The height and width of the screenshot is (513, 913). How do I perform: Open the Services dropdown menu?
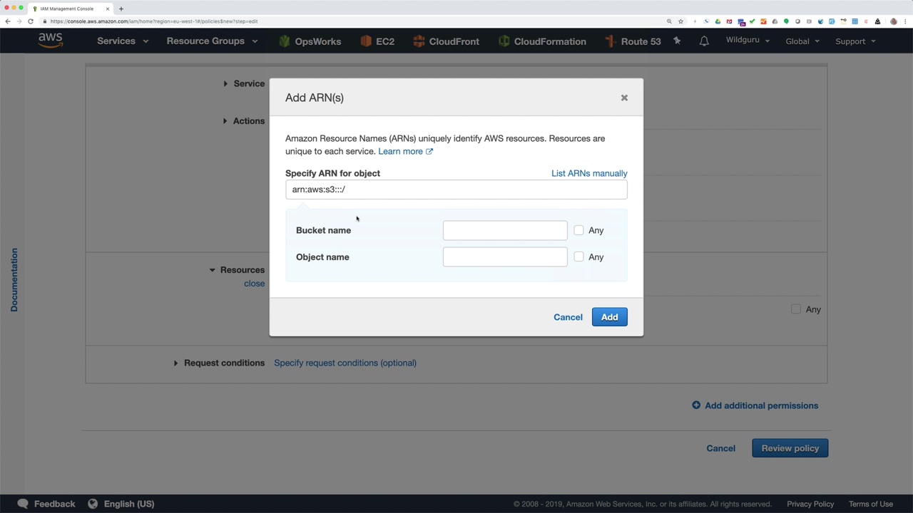click(x=123, y=41)
